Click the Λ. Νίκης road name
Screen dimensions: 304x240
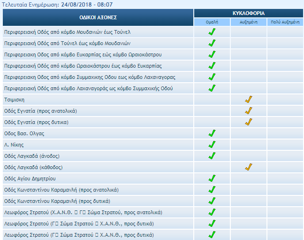[14, 145]
